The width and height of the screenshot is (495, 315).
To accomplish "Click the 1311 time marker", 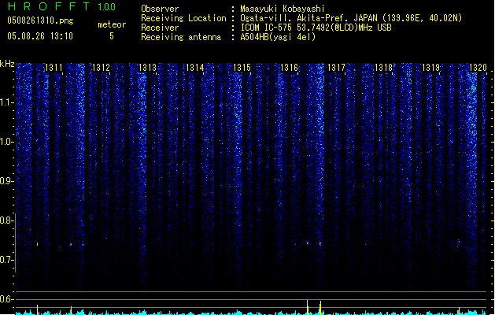I will 54,68.
